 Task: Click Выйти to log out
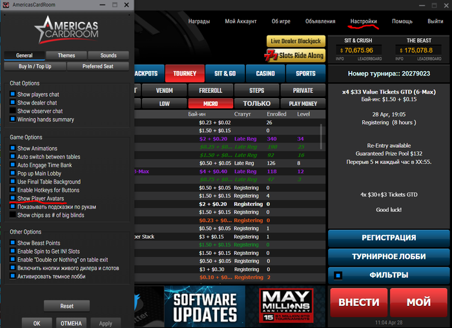click(x=435, y=21)
